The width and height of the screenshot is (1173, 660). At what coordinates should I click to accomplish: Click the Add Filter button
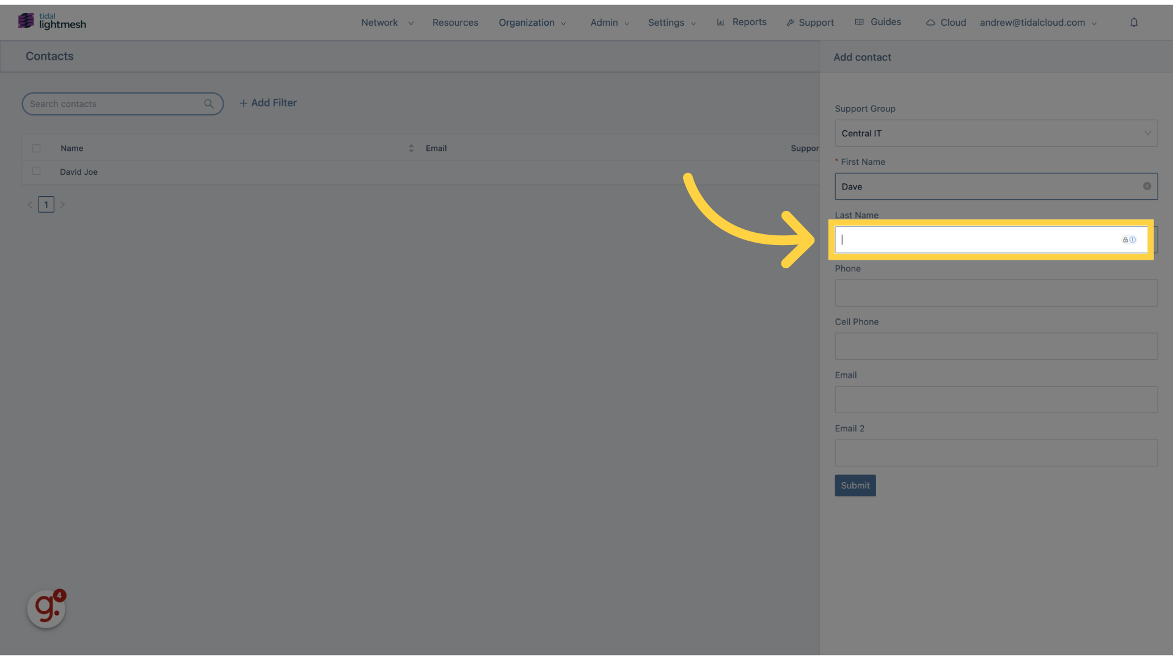268,103
